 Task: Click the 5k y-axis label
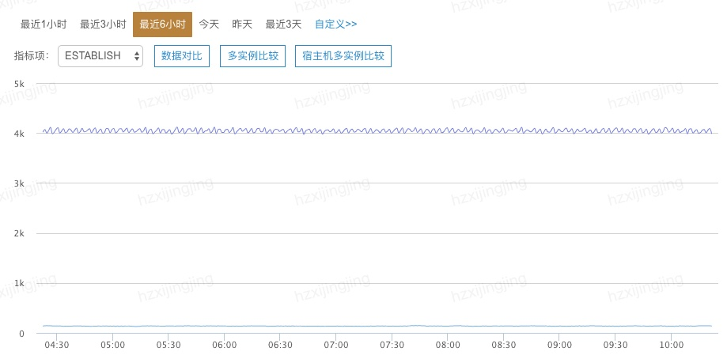(x=20, y=83)
